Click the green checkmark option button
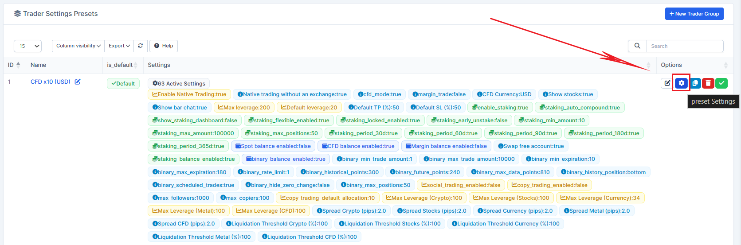 click(721, 83)
